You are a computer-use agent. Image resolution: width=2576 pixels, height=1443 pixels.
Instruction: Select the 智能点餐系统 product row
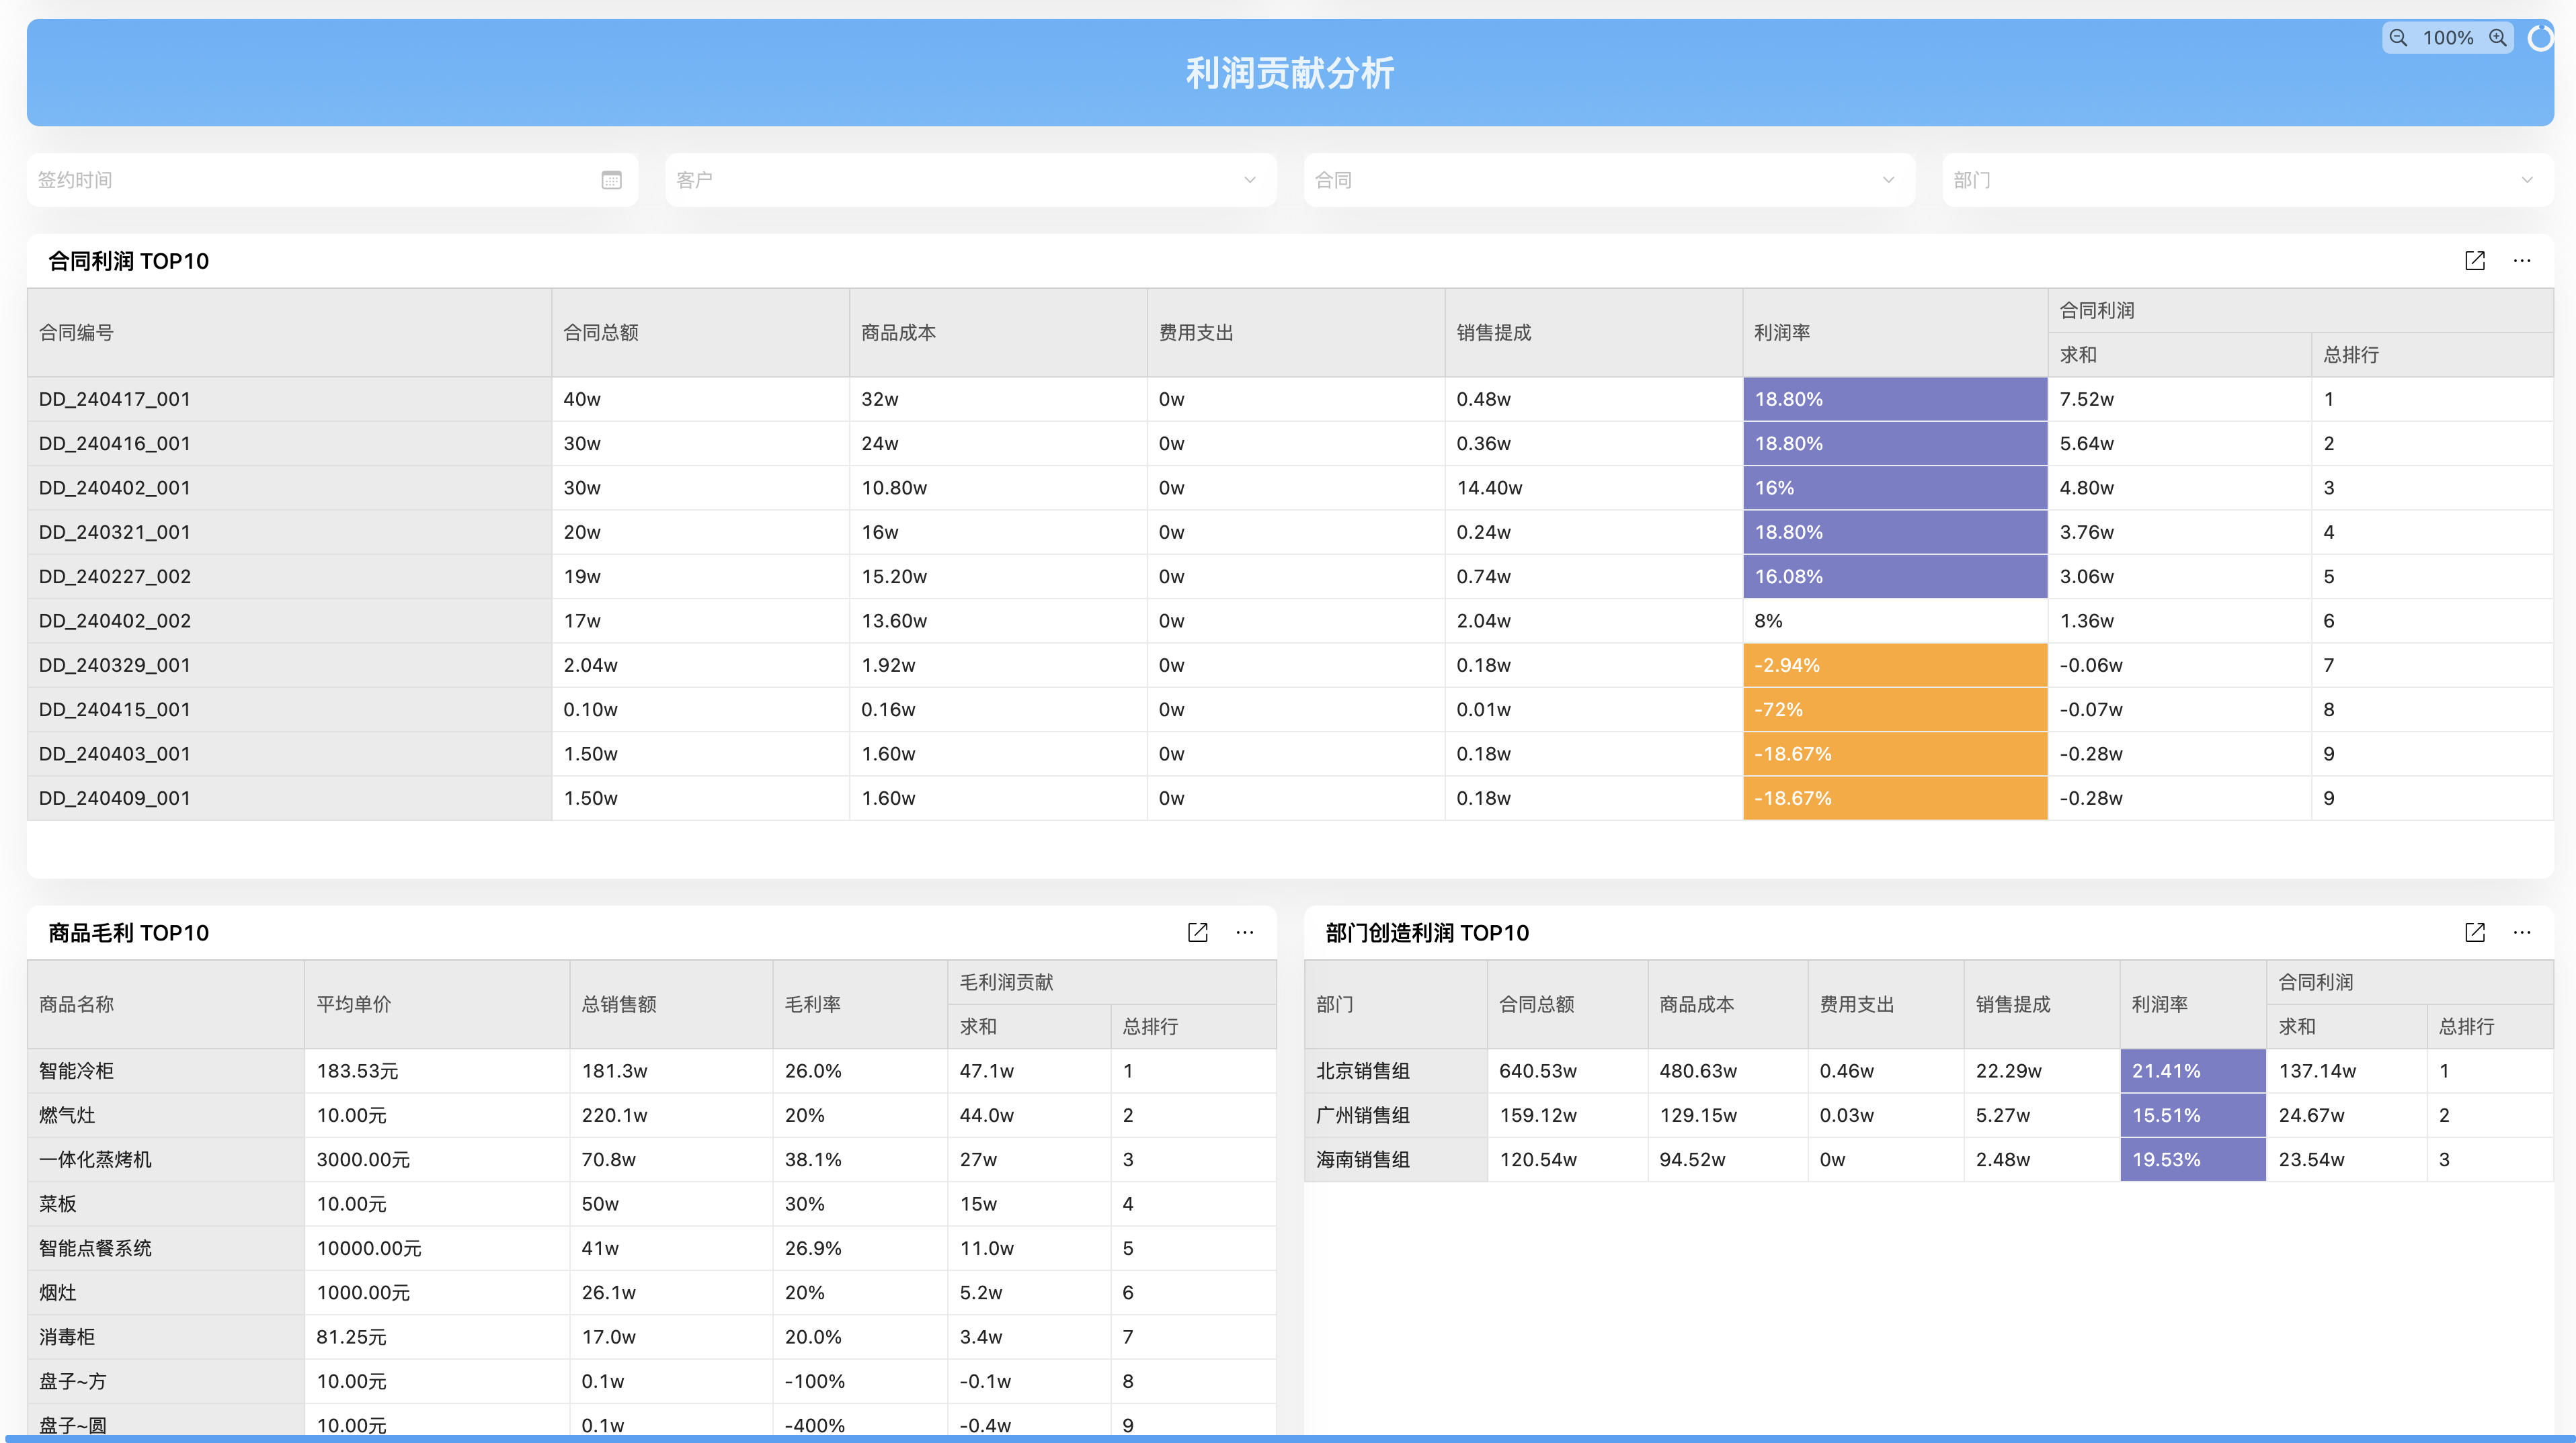coord(651,1248)
